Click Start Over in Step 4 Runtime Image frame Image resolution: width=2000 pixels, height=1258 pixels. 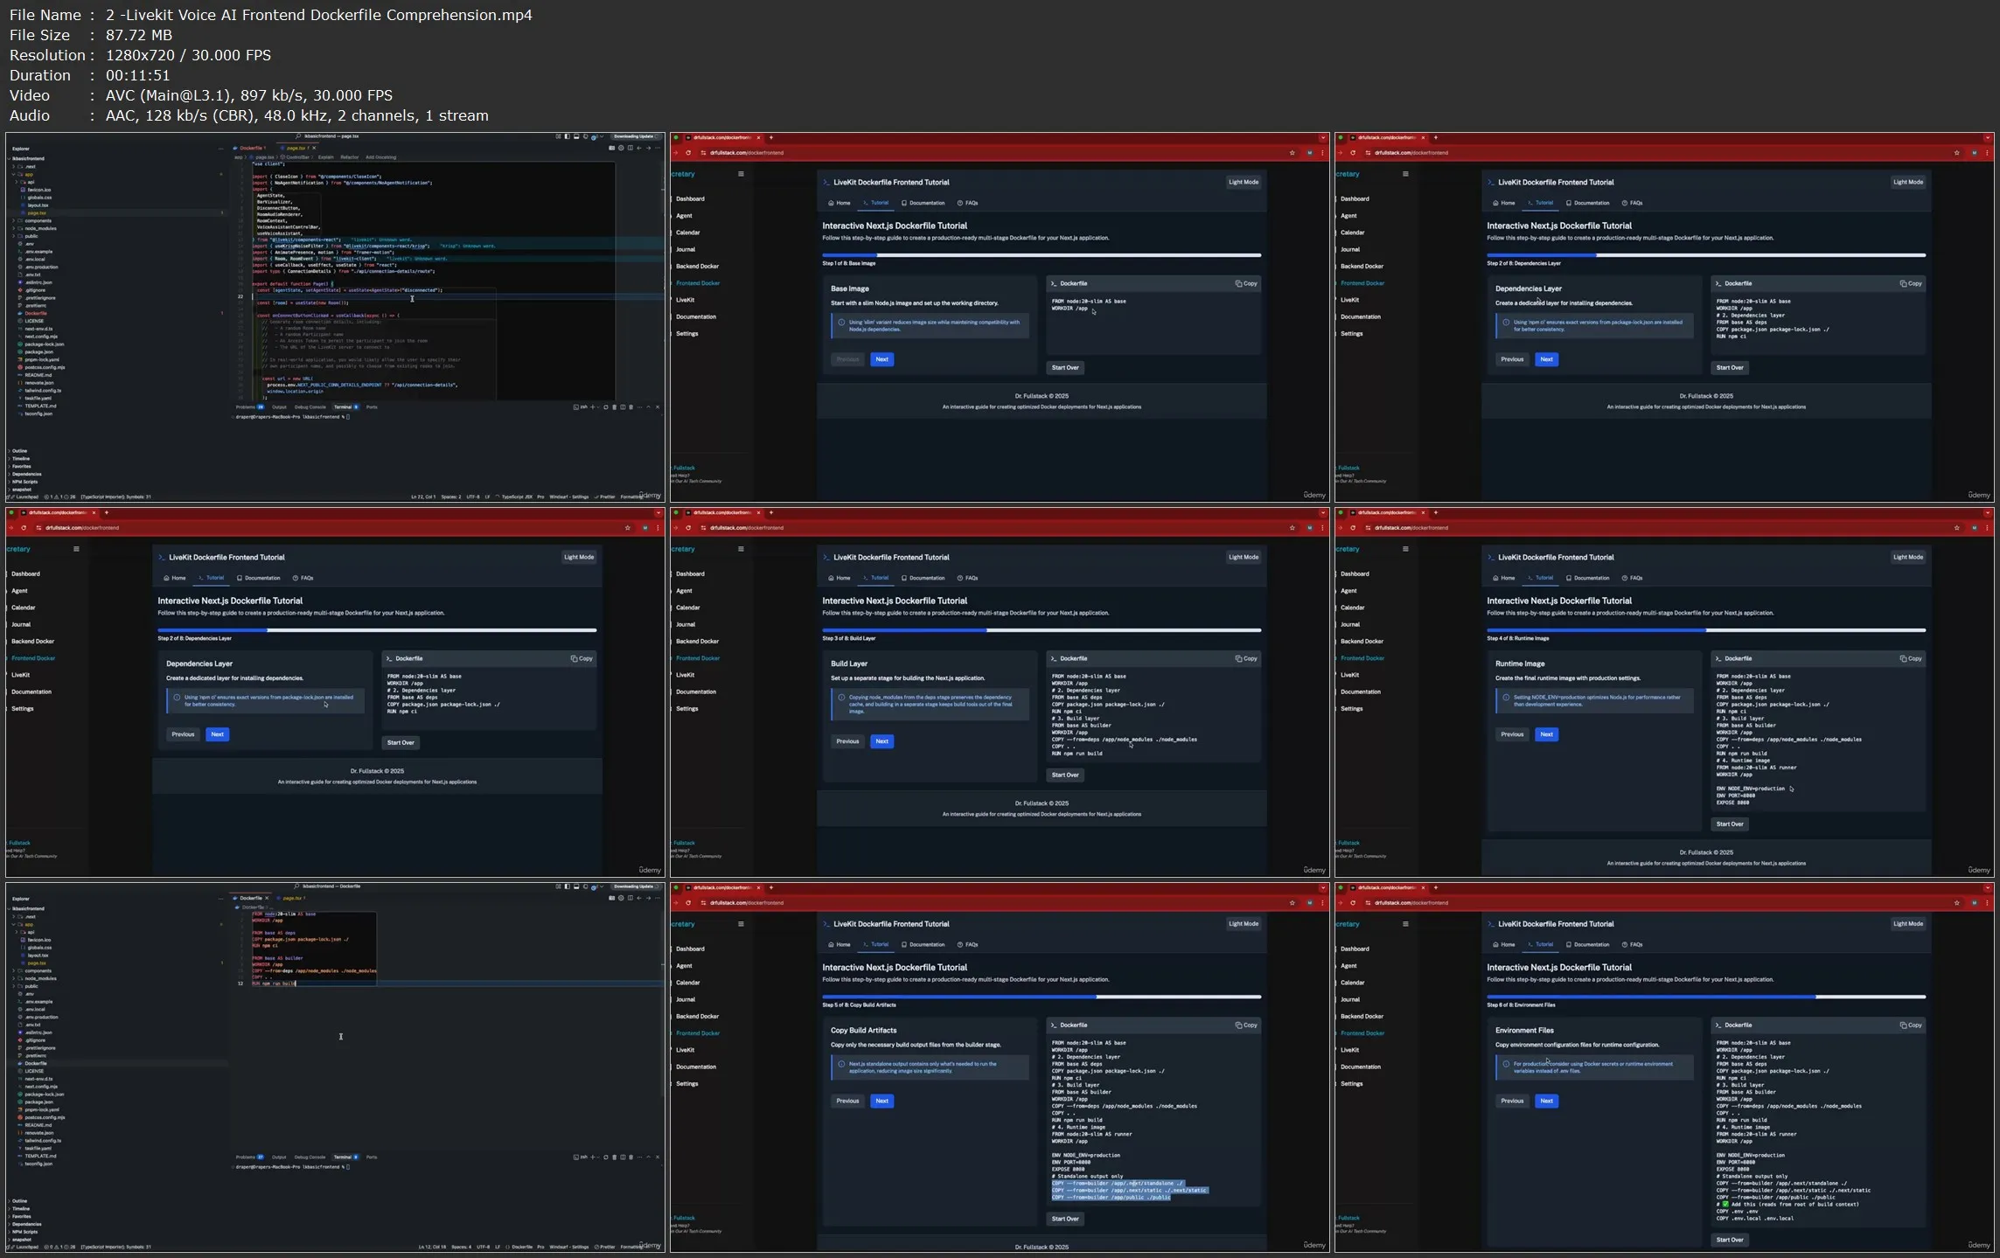pos(1729,824)
